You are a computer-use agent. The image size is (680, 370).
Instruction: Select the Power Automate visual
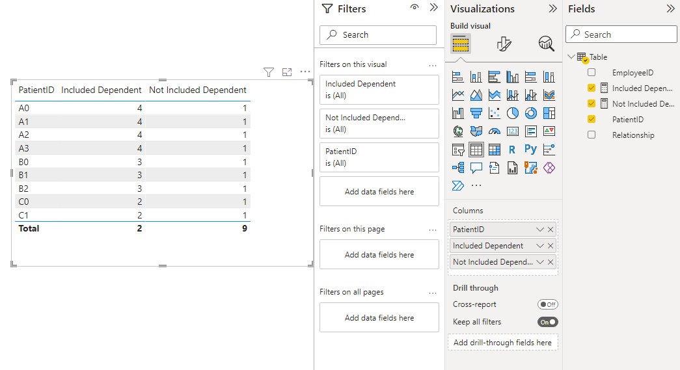(x=458, y=186)
